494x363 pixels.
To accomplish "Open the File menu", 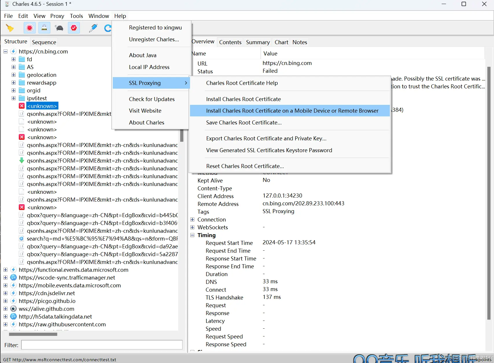I will (8, 16).
